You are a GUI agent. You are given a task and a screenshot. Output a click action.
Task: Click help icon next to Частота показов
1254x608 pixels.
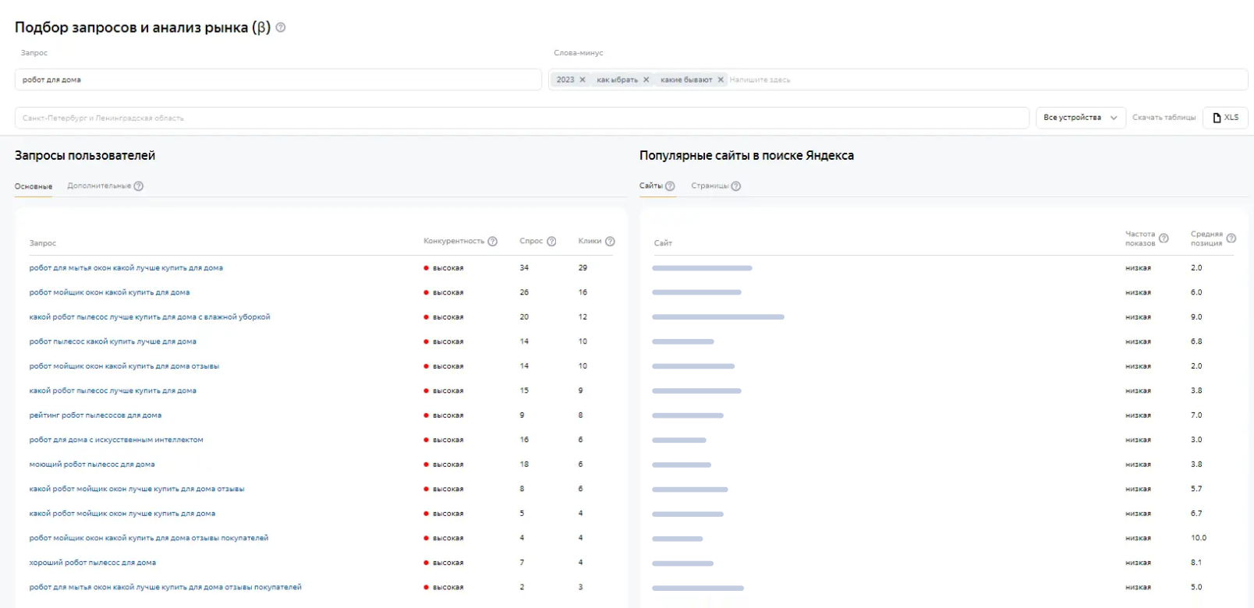[x=1164, y=239]
